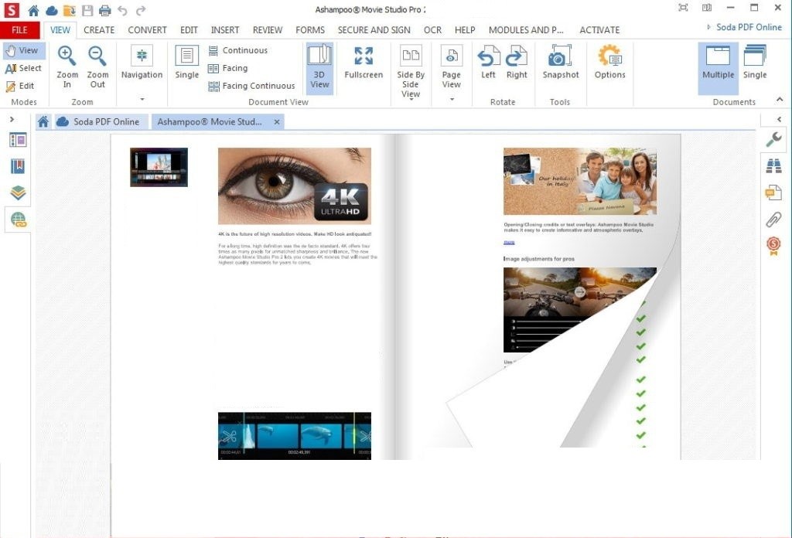Switch to the CREATE ribbon tab

coord(99,30)
